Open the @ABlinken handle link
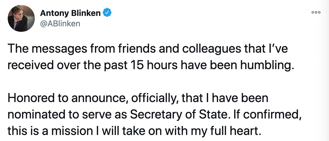The image size is (329, 141). (60, 24)
